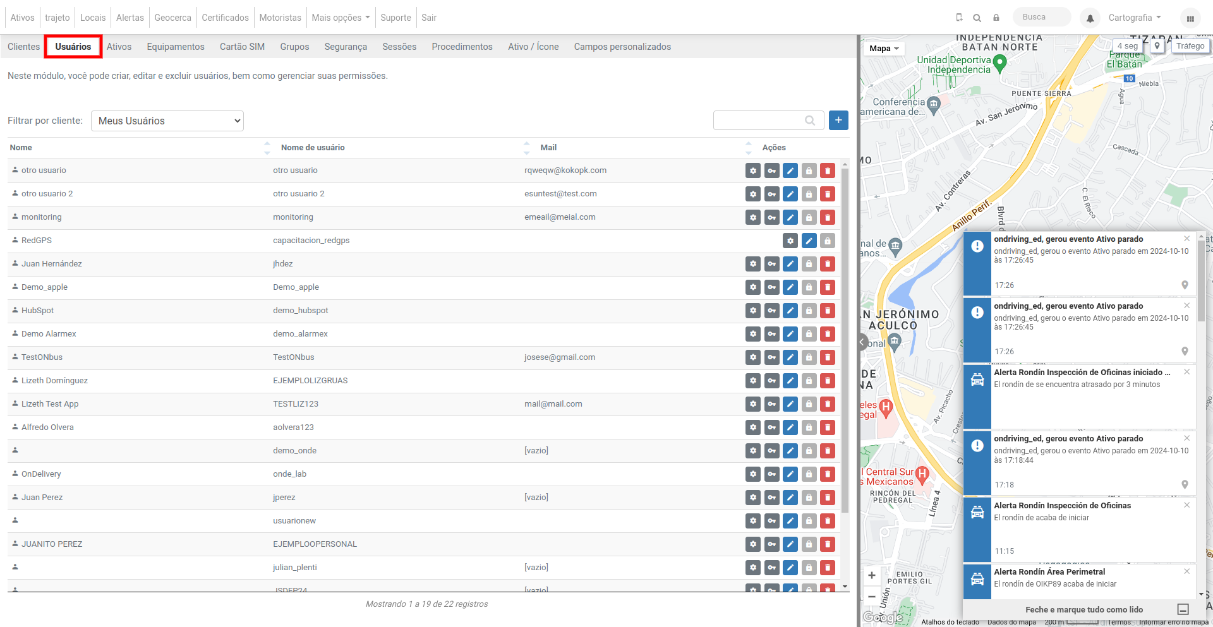The image size is (1213, 627).
Task: Click padlock icon in top bar
Action: click(x=996, y=18)
